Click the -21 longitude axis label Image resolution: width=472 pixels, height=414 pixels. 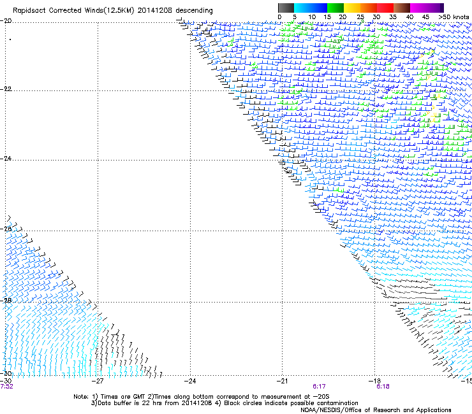282,381
